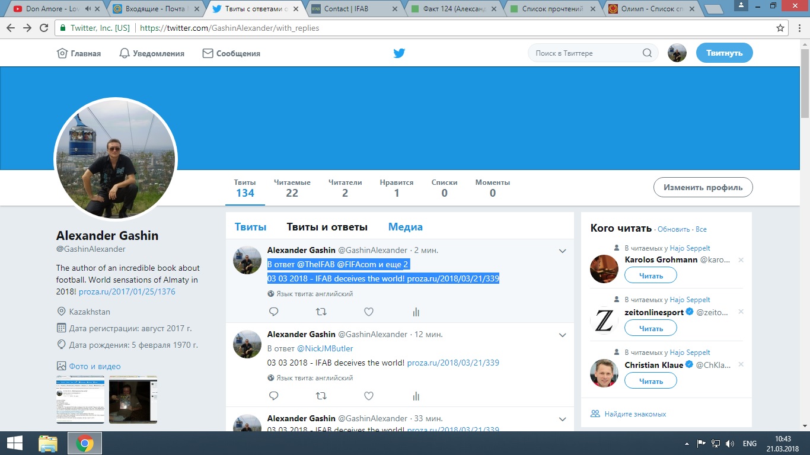Click Chrome icon in taskbar
Image resolution: width=810 pixels, height=455 pixels.
(85, 443)
